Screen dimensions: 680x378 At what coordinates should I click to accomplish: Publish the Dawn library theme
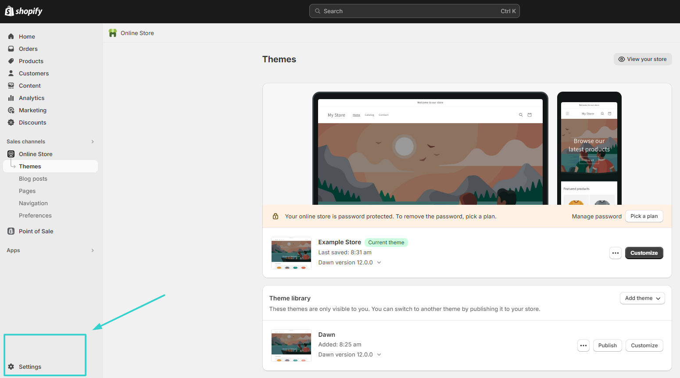[x=607, y=346]
